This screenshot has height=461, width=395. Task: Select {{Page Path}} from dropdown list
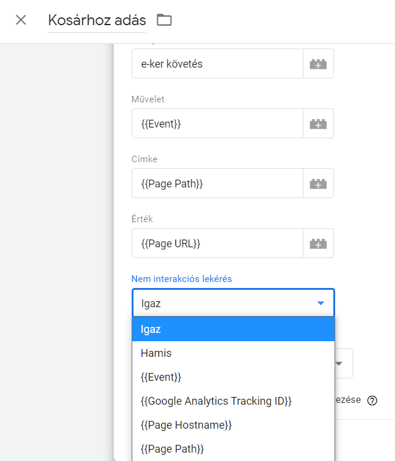pyautogui.click(x=233, y=449)
